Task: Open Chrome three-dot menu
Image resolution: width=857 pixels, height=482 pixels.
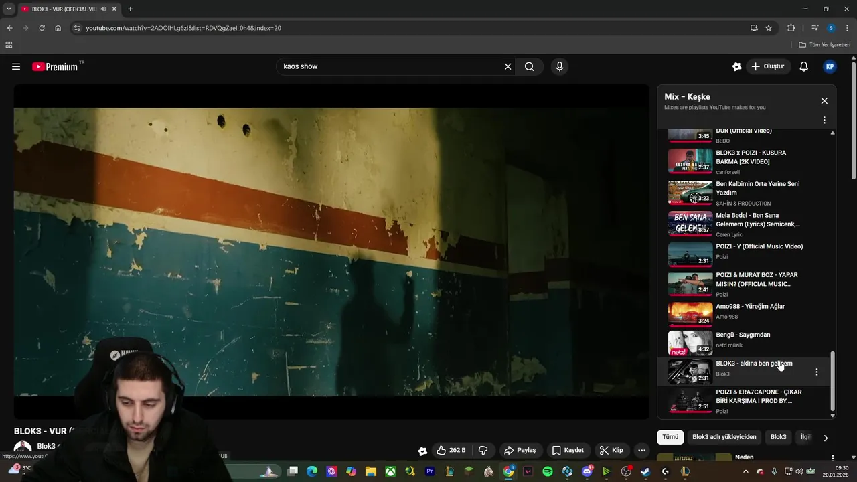Action: coord(848,28)
